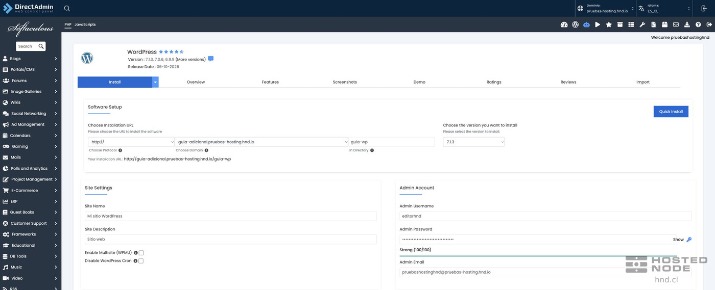Open the Dominio domain selector
Image resolution: width=715 pixels, height=290 pixels.
[x=606, y=8]
